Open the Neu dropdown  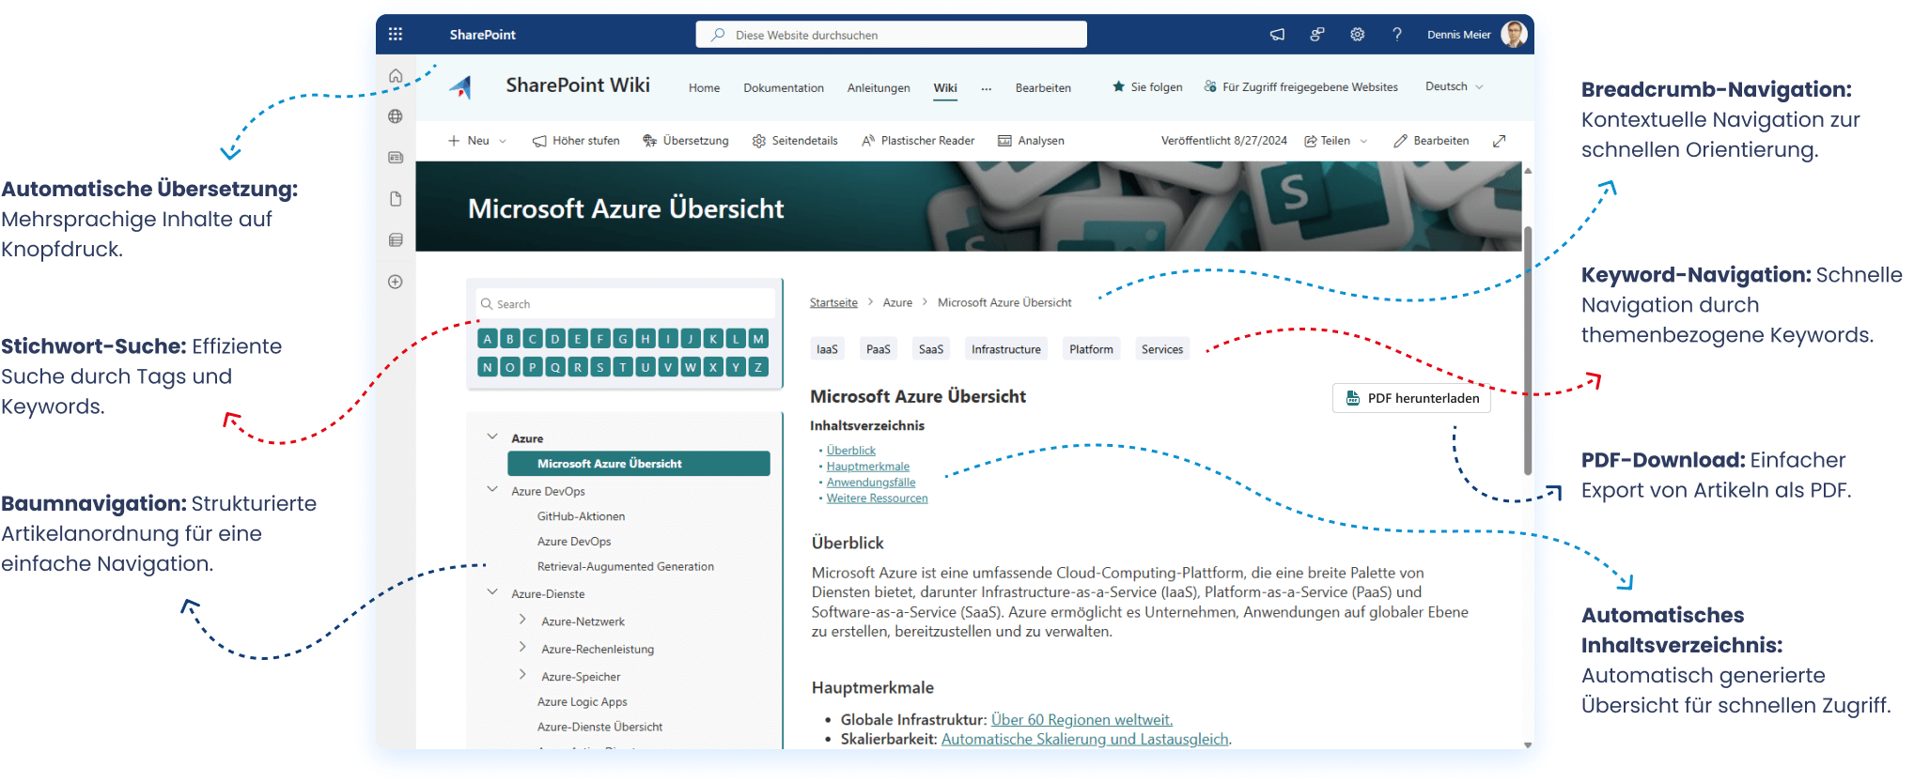(477, 141)
